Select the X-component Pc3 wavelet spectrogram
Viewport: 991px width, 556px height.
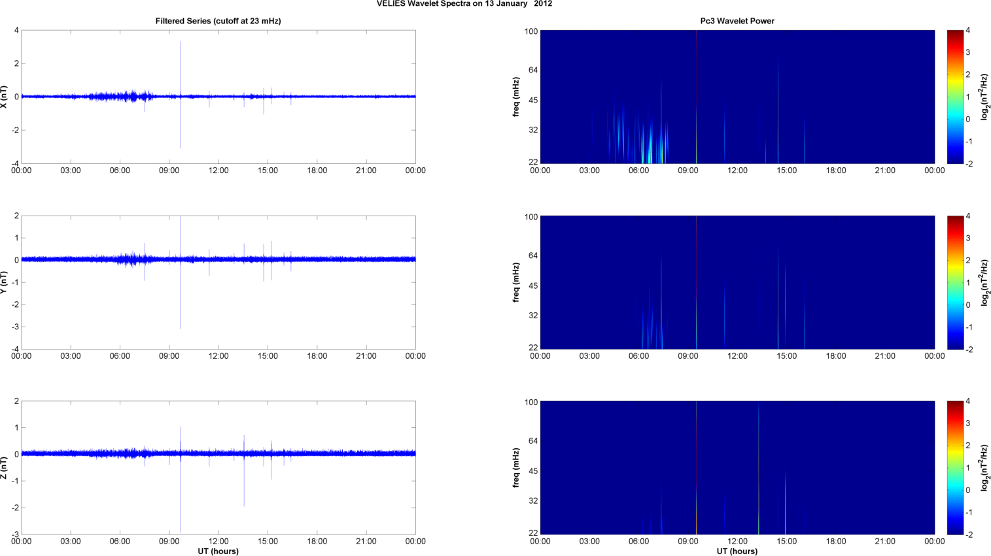[x=737, y=97]
